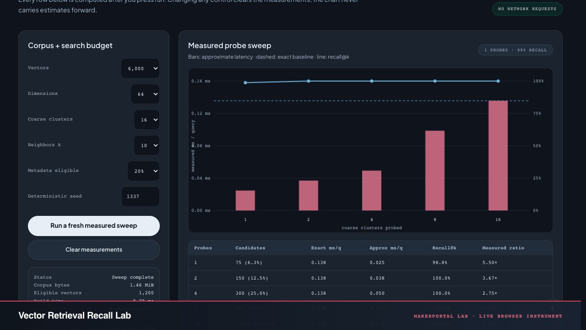Click the 0.038 approx latency cell
Screen dimensions: 586x330
[377, 278]
